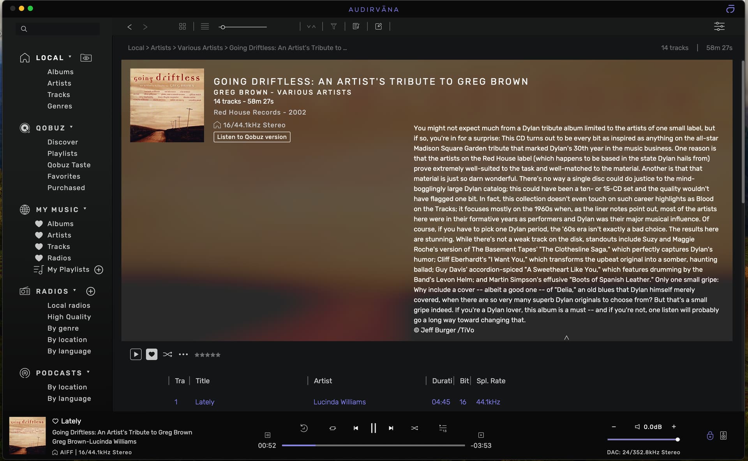Toggle the library watch eye icon next to LOCAL
748x461 pixels.
(x=86, y=58)
